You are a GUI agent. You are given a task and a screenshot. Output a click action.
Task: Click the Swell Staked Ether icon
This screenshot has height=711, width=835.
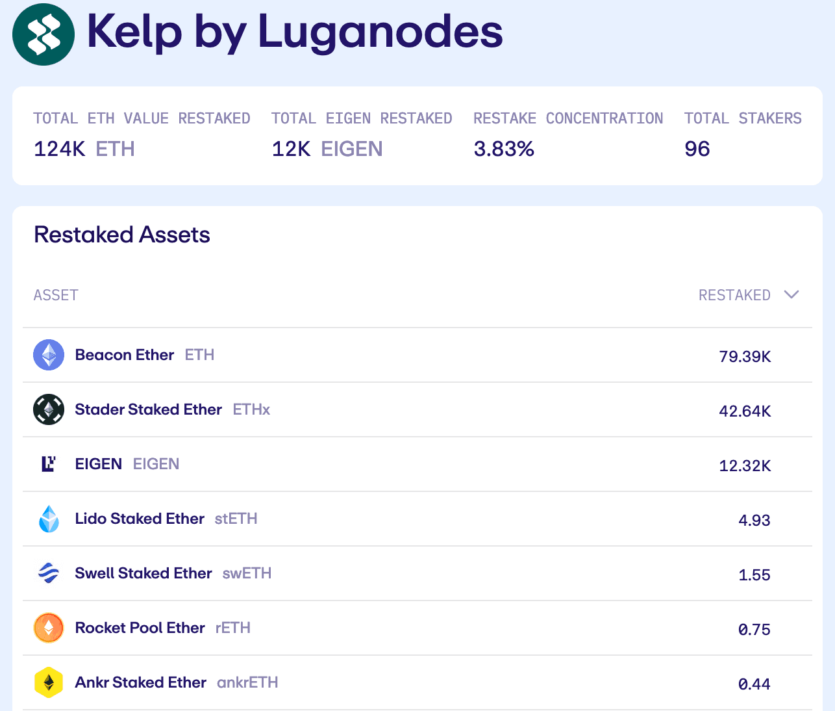[49, 573]
